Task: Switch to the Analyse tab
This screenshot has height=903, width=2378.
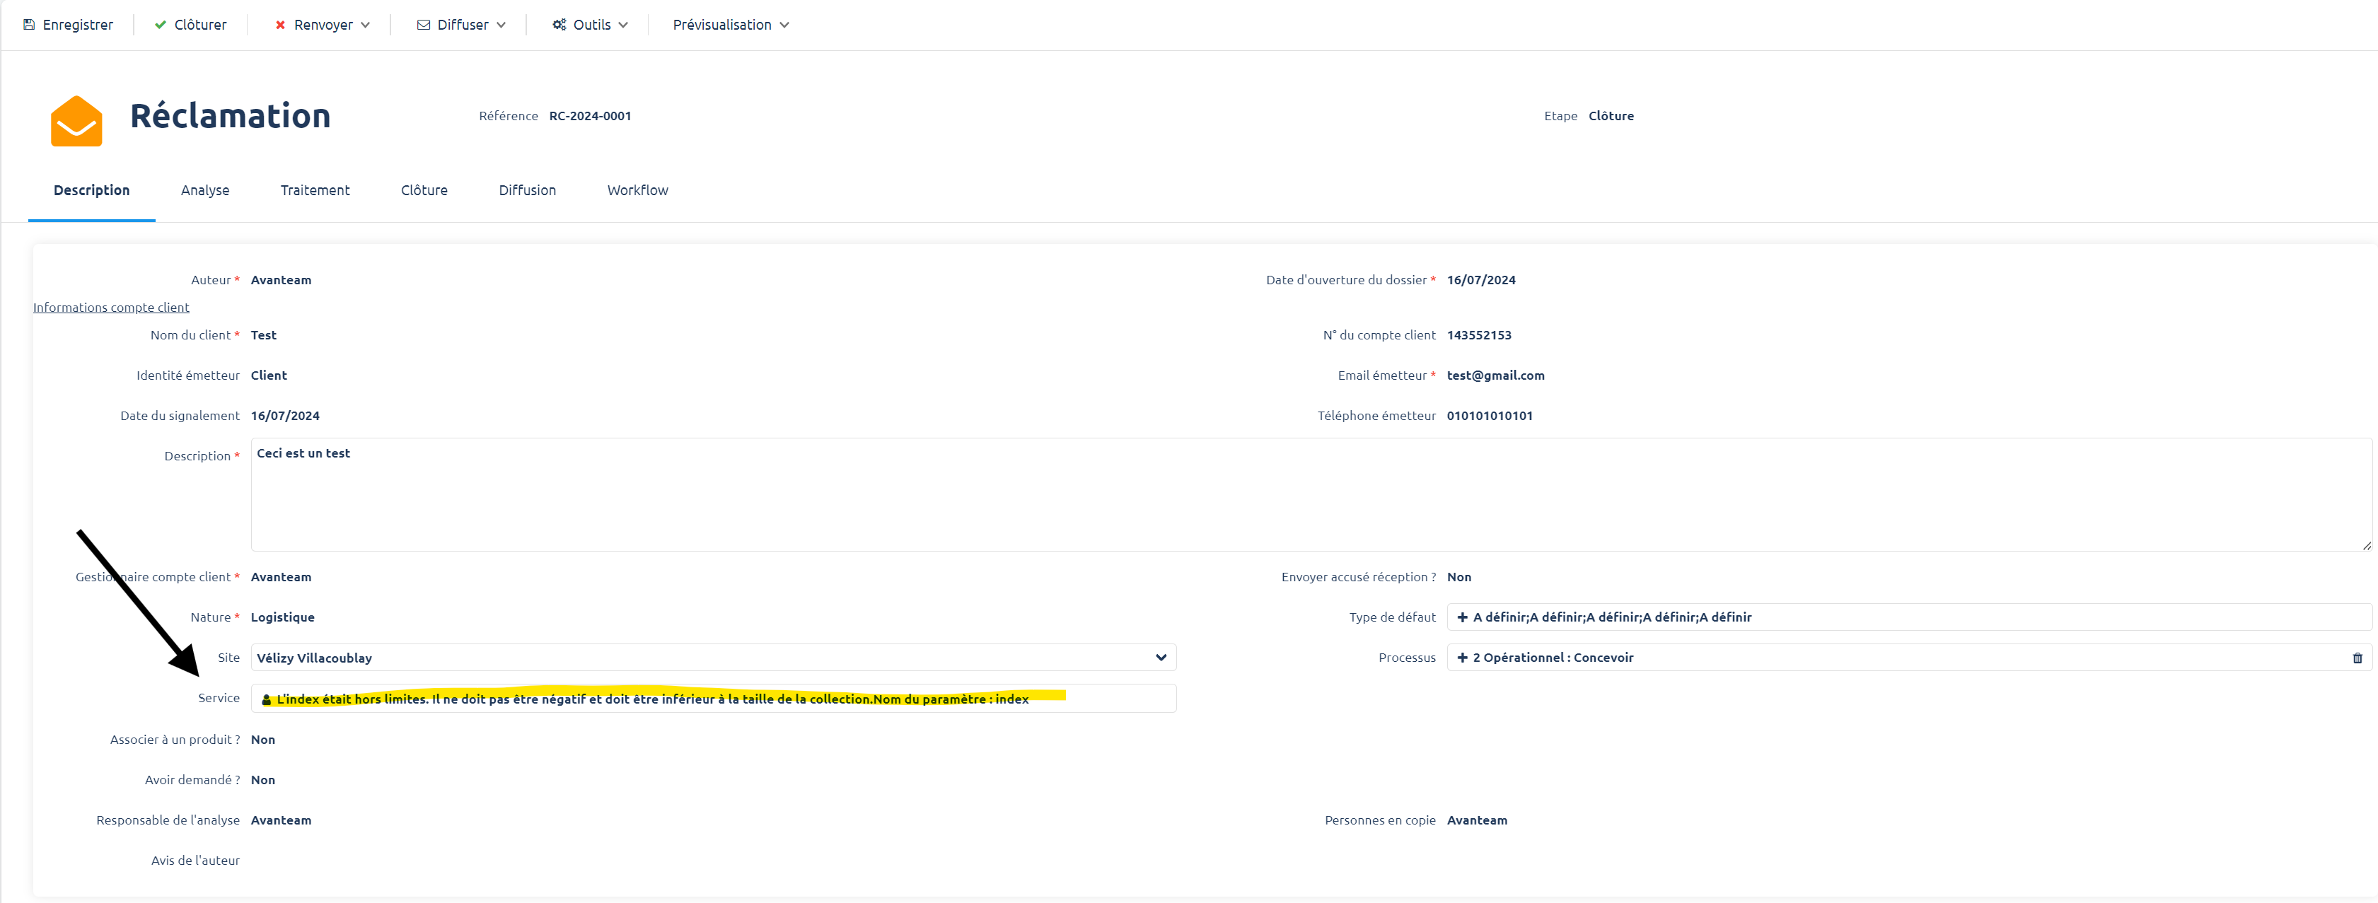Action: coord(205,190)
